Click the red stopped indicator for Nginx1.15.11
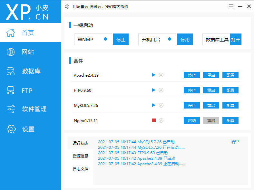254x190 pixels. click(x=154, y=120)
